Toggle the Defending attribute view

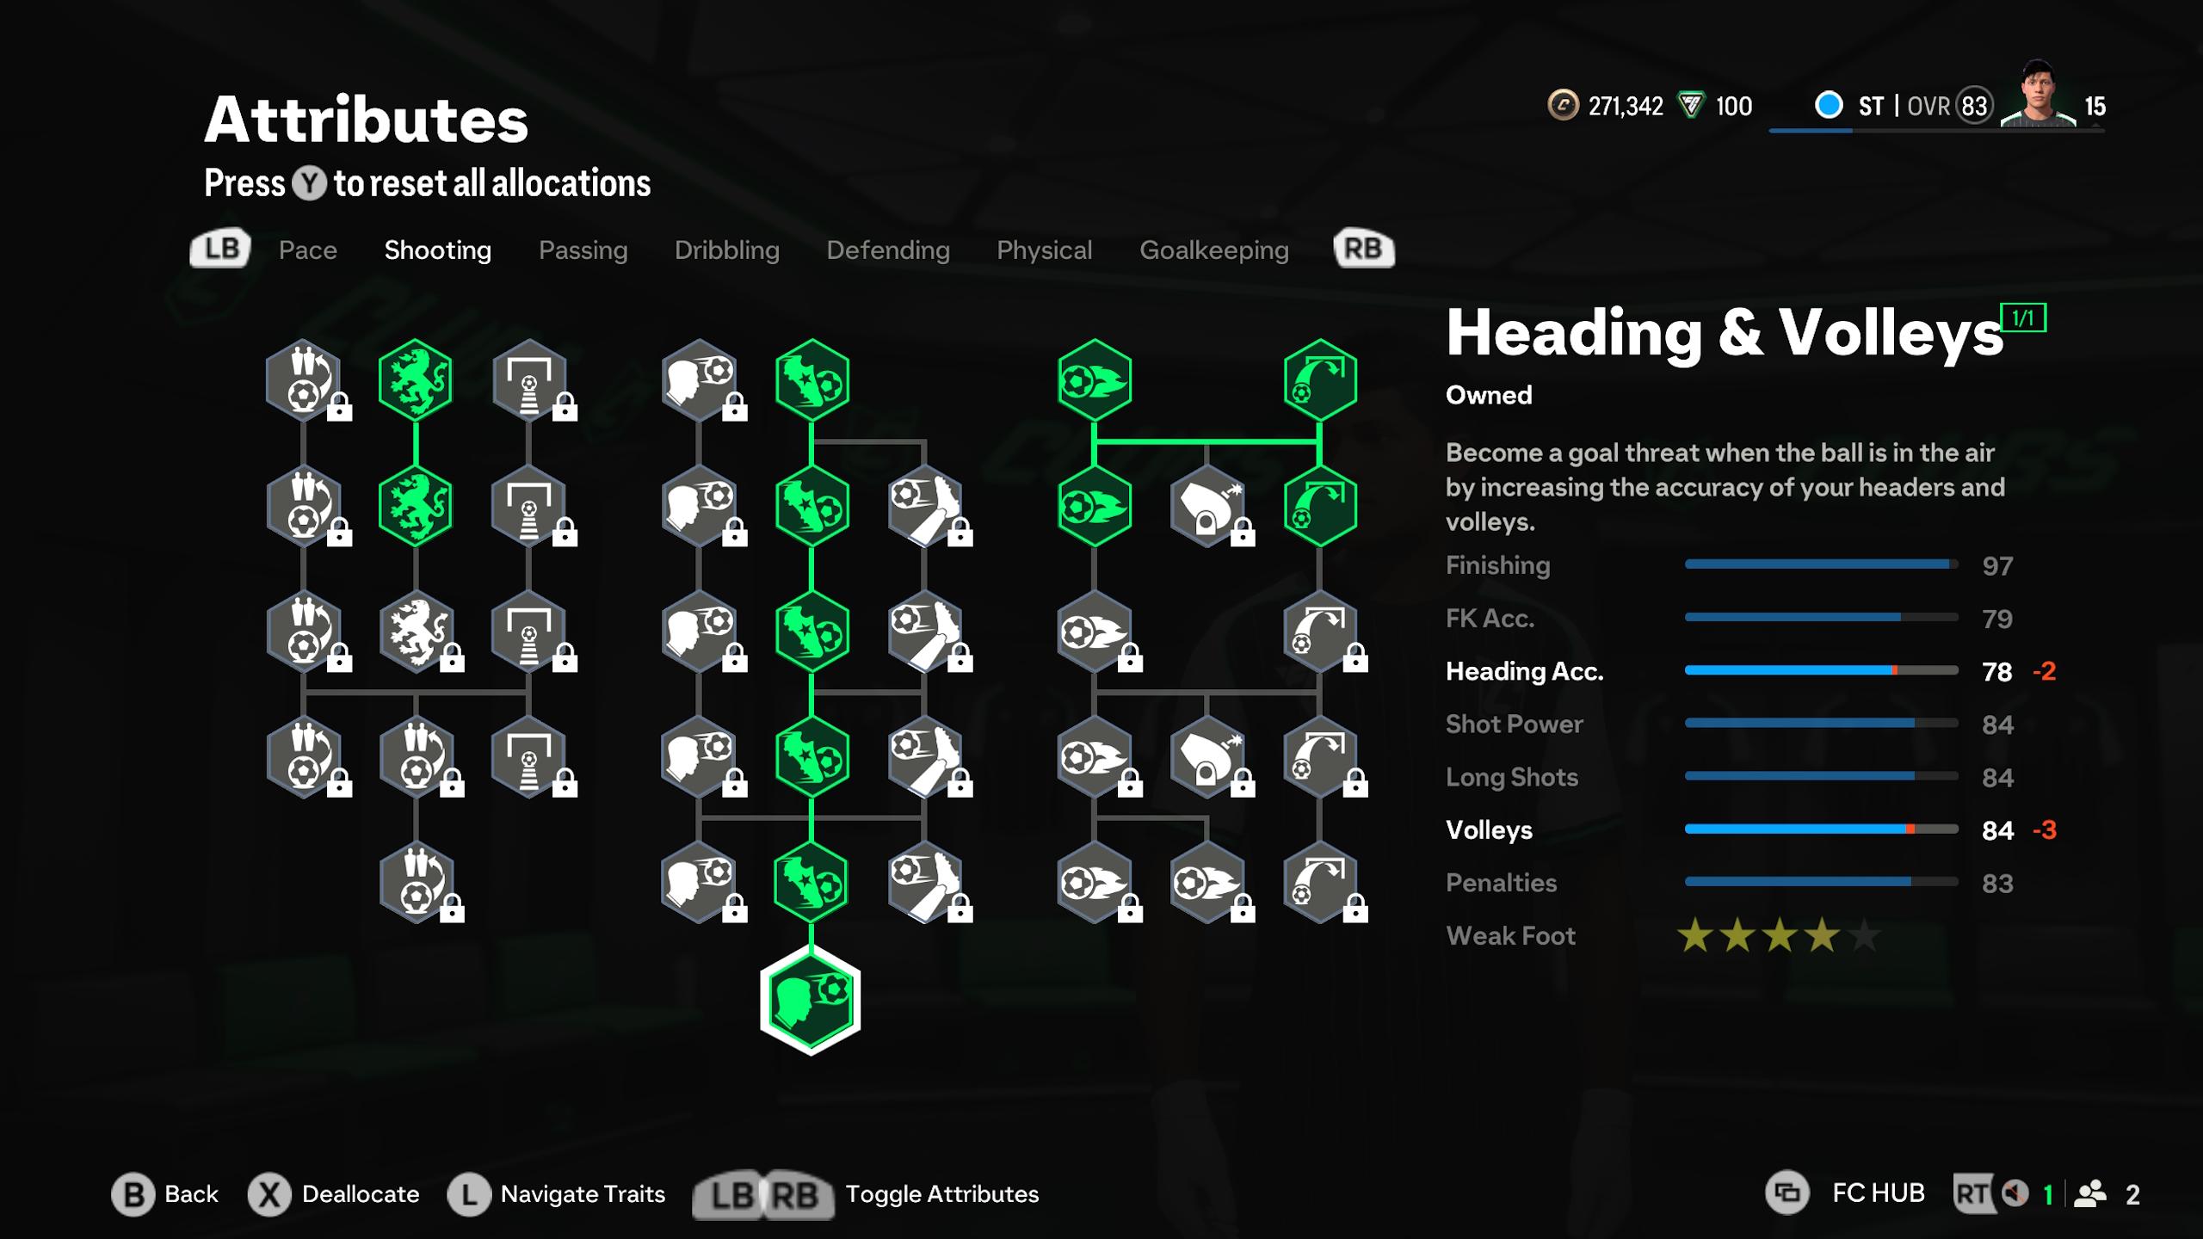[x=886, y=248]
